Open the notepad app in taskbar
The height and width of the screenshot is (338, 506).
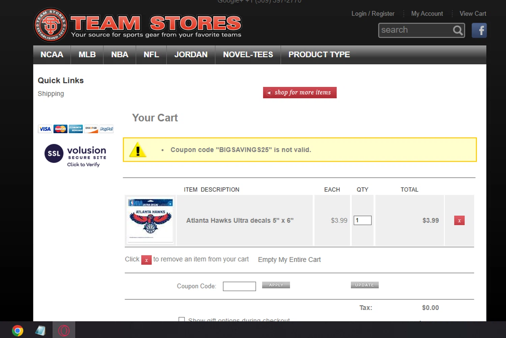click(x=40, y=331)
